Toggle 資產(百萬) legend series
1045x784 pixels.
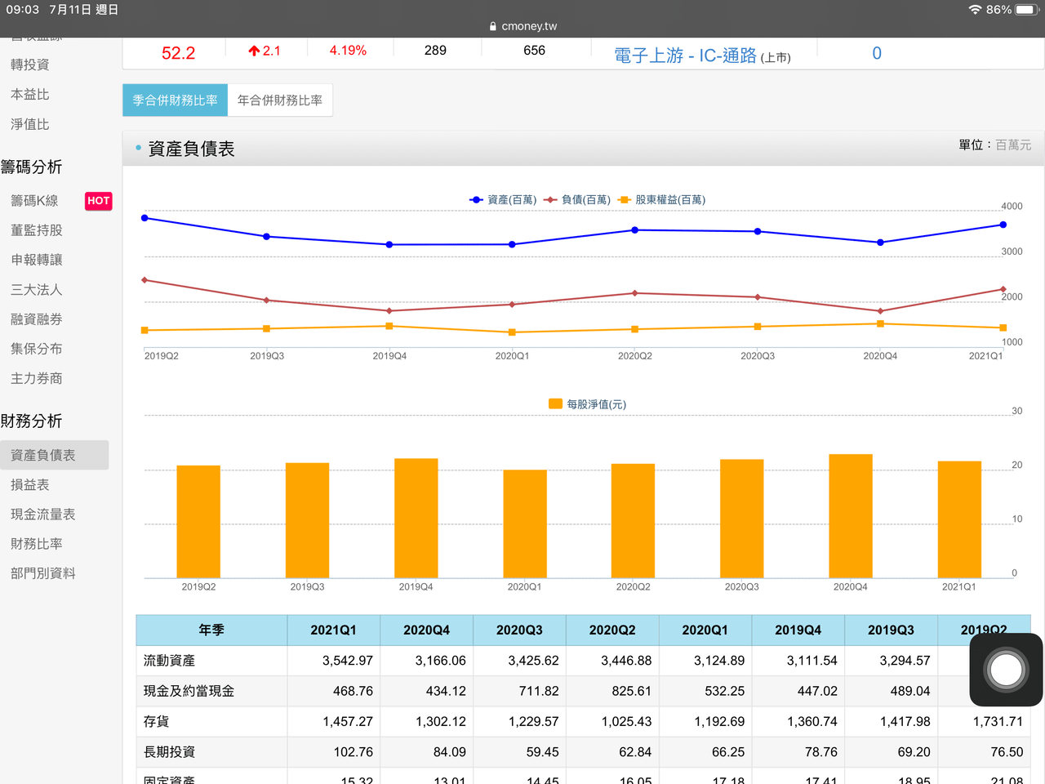503,199
